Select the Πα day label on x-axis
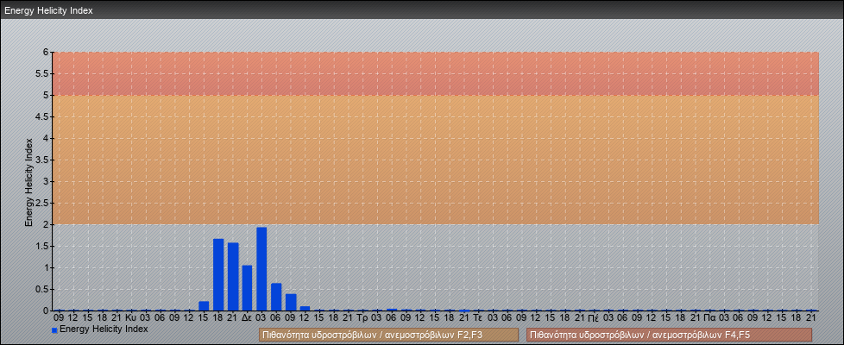The width and height of the screenshot is (844, 345). coord(709,317)
